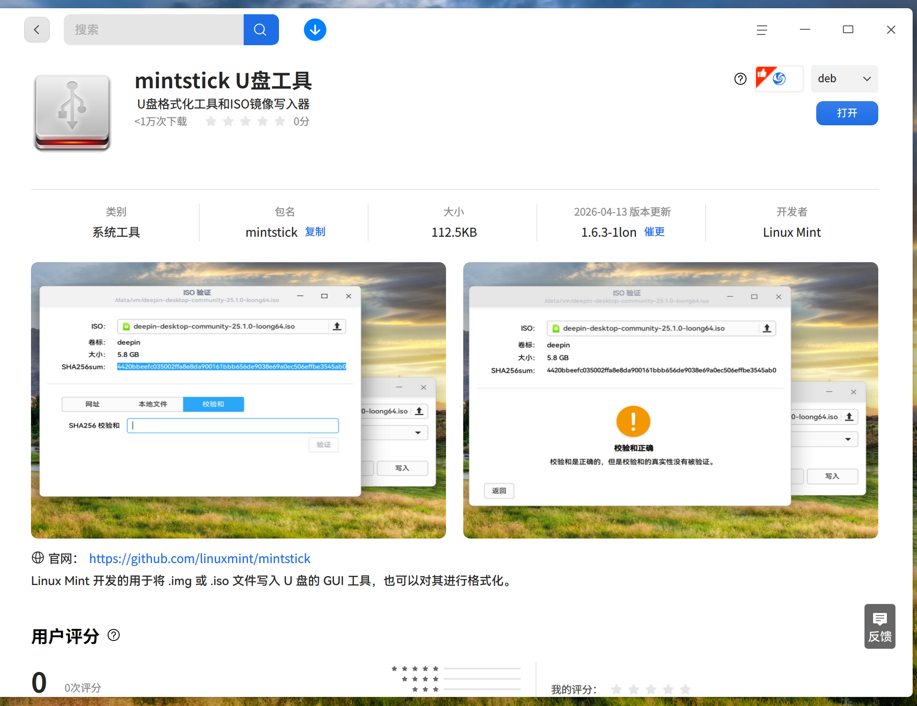The height and width of the screenshot is (706, 917).
Task: Open the deb package format dropdown
Action: click(844, 78)
